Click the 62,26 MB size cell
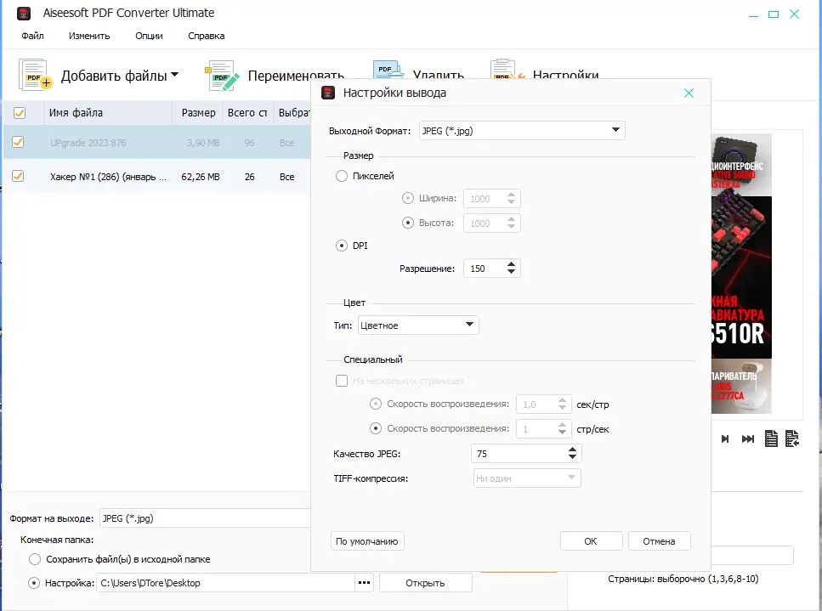The image size is (822, 611). [x=201, y=177]
